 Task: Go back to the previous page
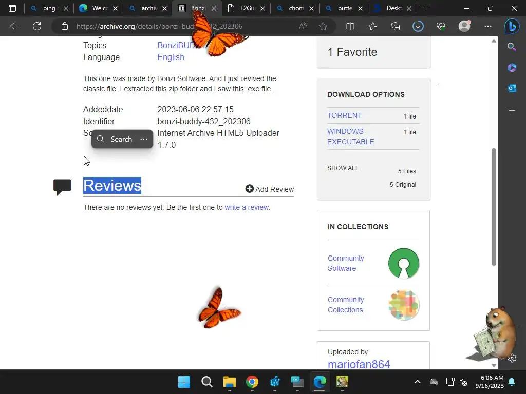(14, 26)
